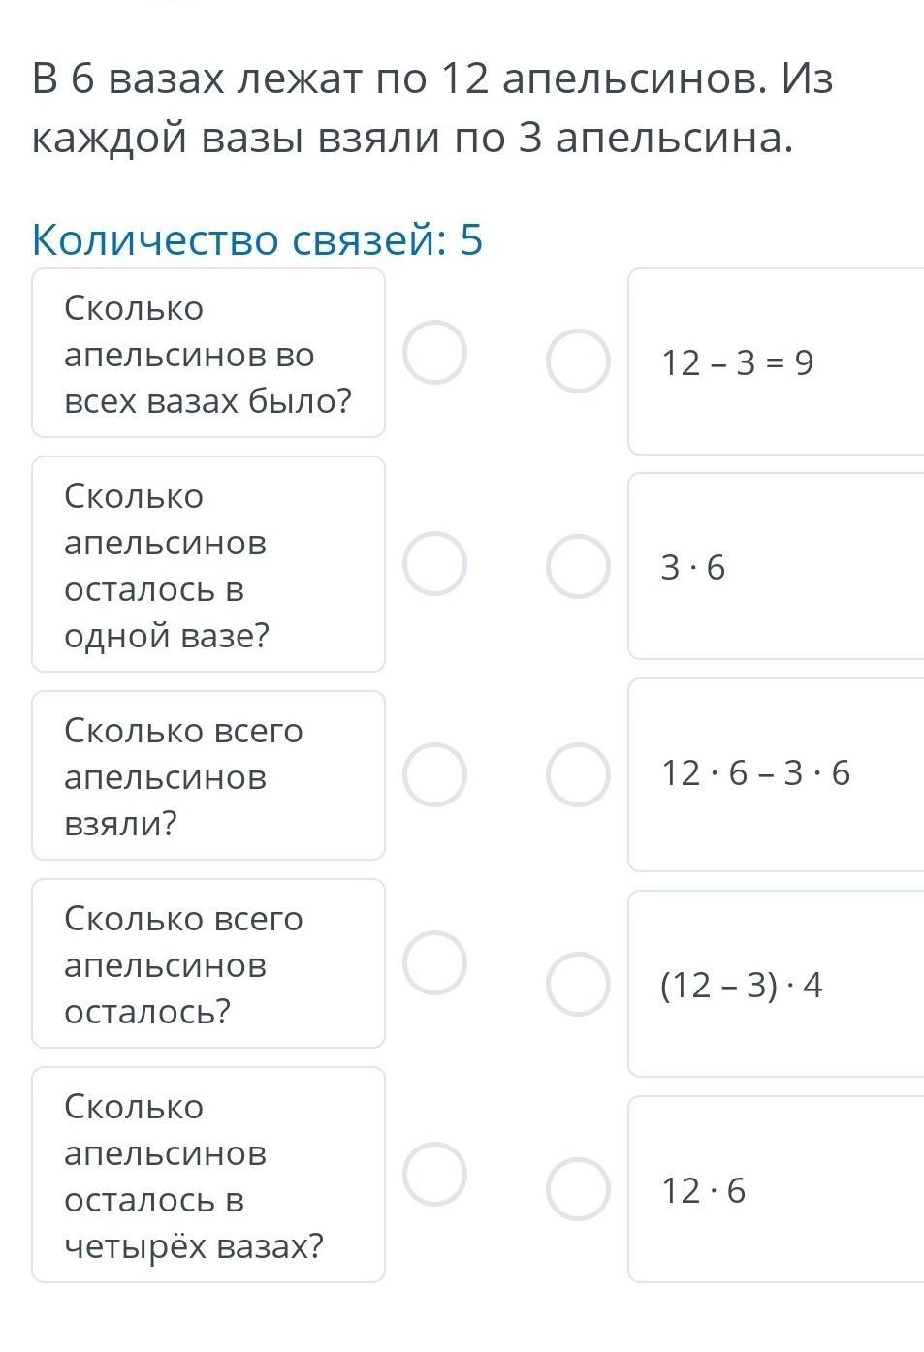Click the "Сколько всего апельсинов осталось?" card

point(208,963)
